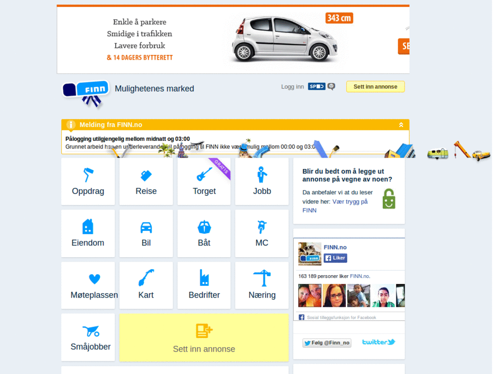Open the Jobb person icon
This screenshot has width=498, height=374.
pyautogui.click(x=262, y=174)
